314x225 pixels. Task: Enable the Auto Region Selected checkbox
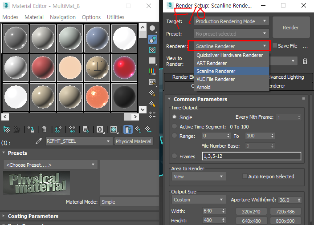point(245,176)
